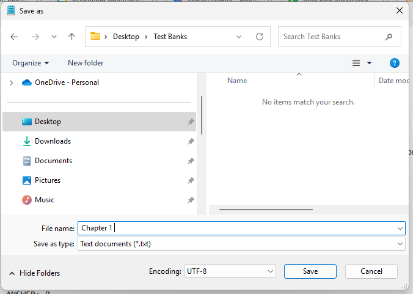Open the help button

394,63
